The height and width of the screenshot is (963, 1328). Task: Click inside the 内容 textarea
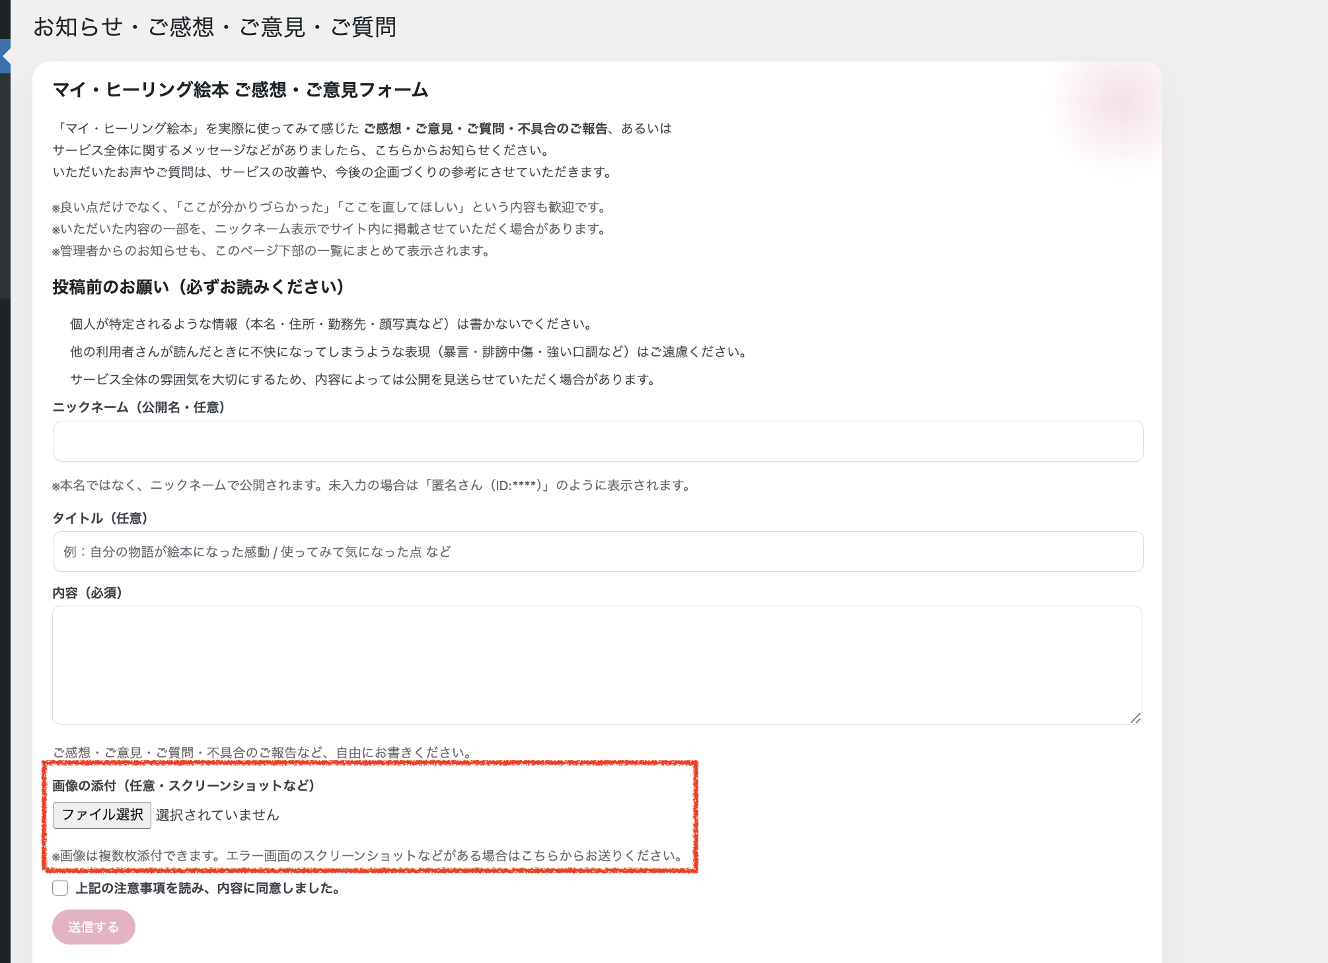pyautogui.click(x=597, y=664)
